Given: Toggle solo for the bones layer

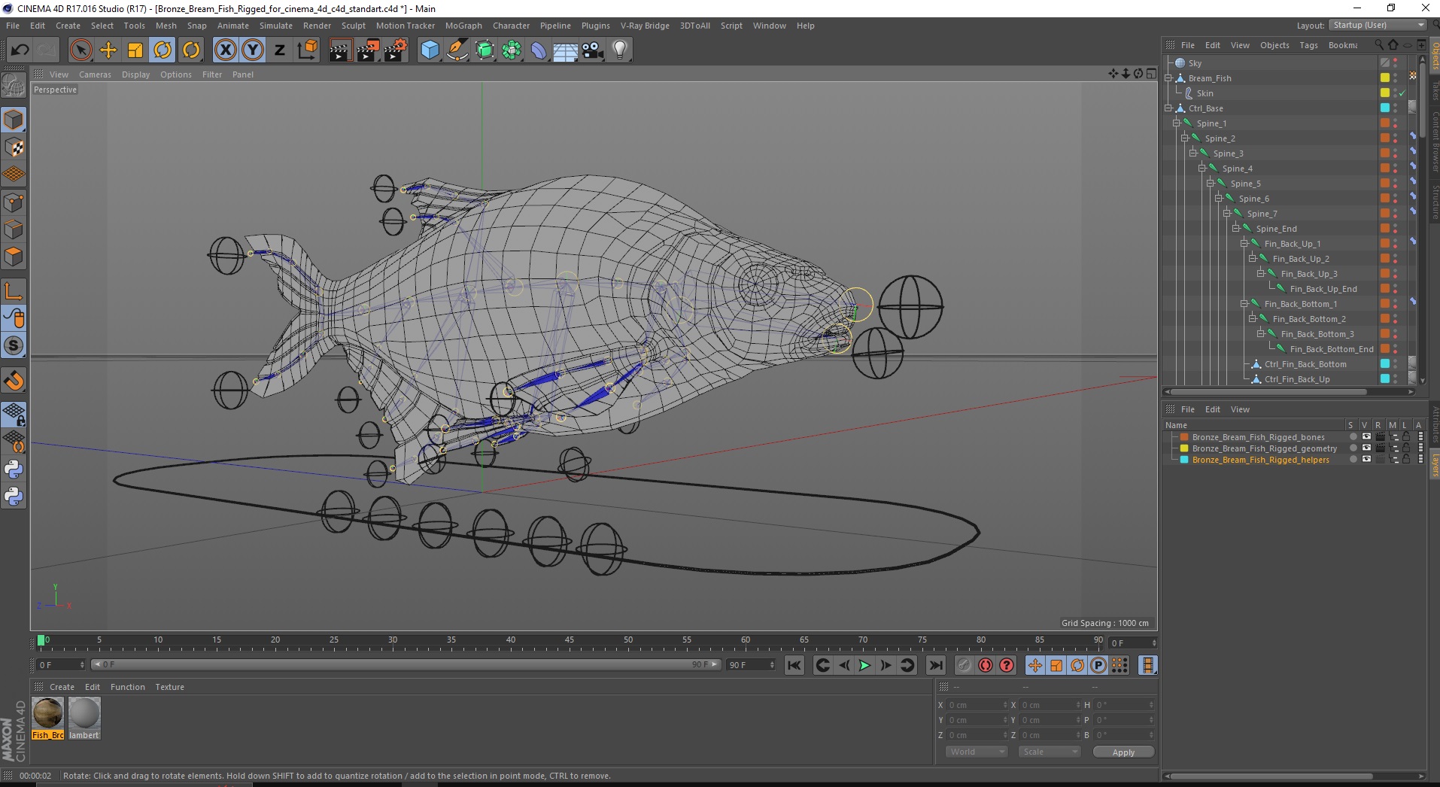Looking at the screenshot, I should tap(1353, 437).
